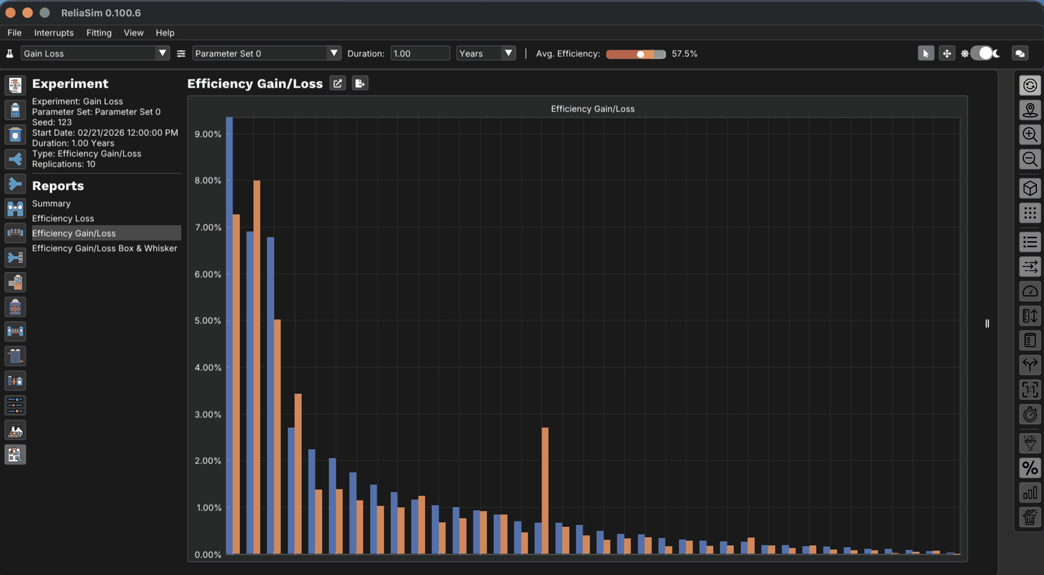Open the Help menu
The image size is (1044, 575).
coord(165,33)
